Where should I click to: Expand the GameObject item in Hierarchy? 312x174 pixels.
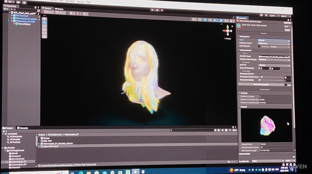(14, 24)
